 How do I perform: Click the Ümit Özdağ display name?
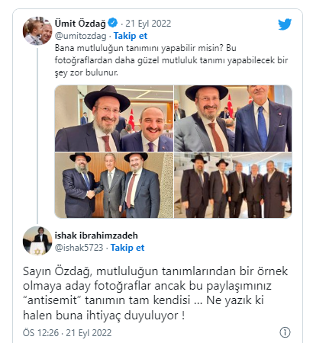coord(80,24)
